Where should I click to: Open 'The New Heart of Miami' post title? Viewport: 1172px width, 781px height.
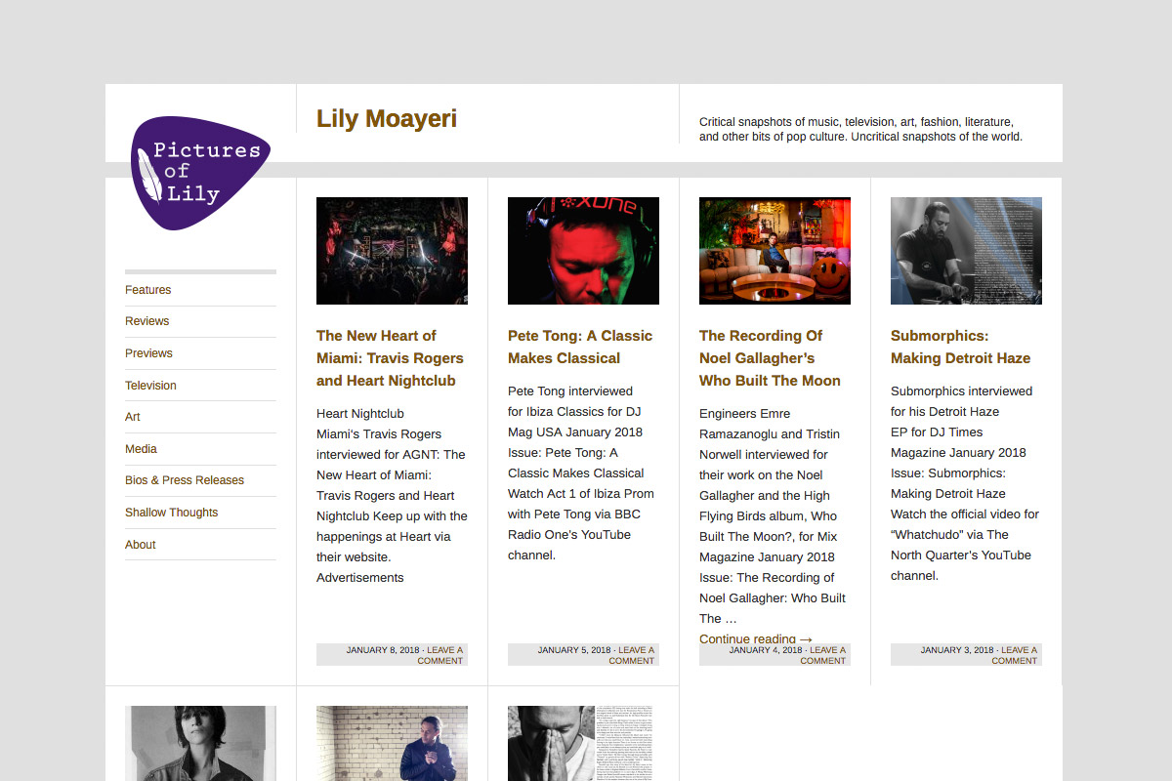[x=390, y=358]
